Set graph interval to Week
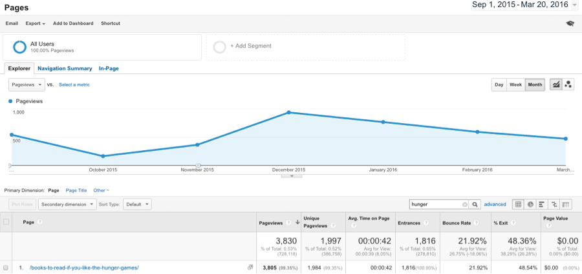This screenshot has width=582, height=274. click(x=515, y=85)
